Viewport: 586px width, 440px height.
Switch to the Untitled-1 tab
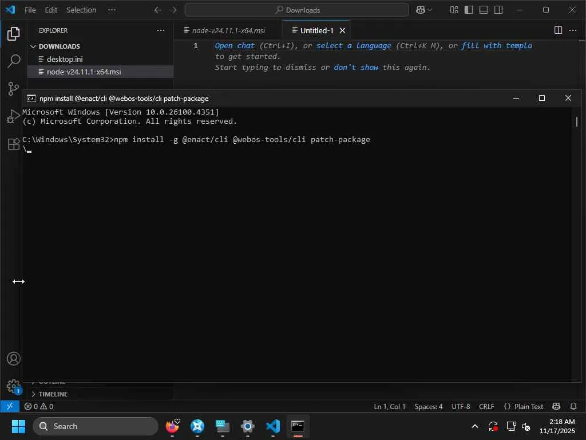pos(316,31)
